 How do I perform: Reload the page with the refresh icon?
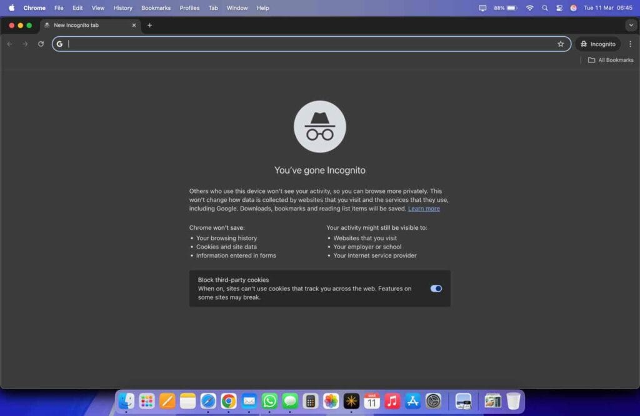(41, 44)
